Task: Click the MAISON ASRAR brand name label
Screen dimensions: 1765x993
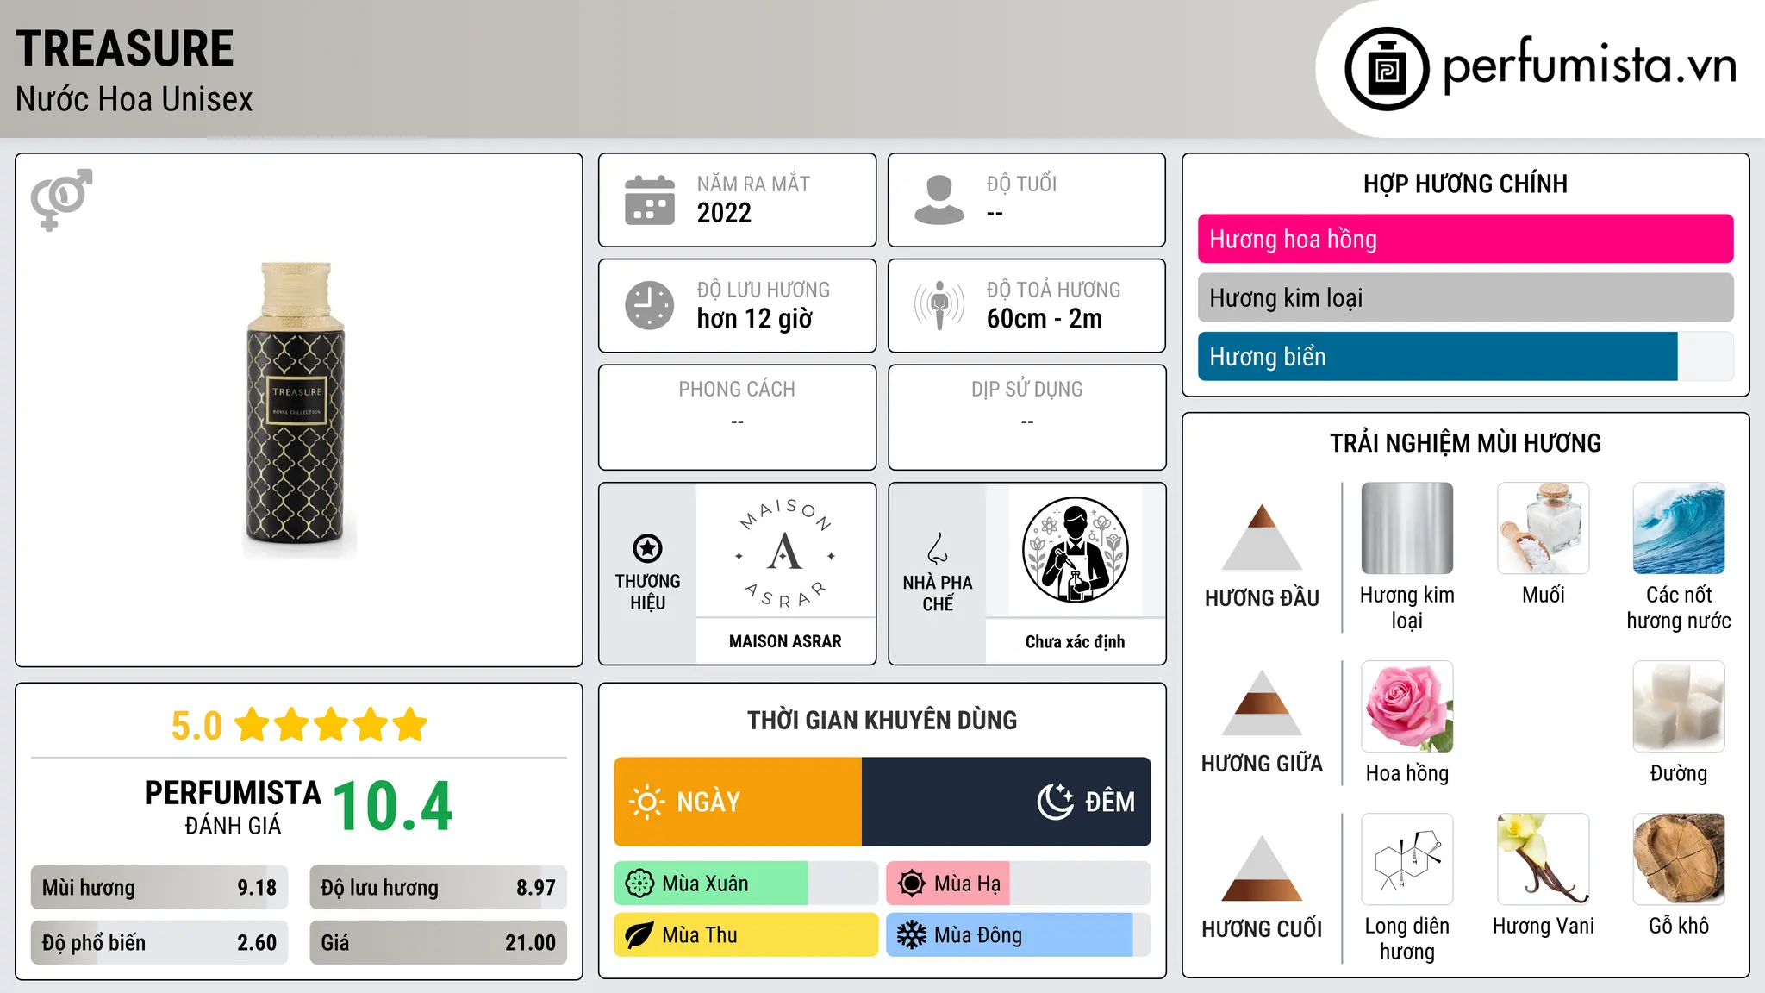Action: pos(785,641)
